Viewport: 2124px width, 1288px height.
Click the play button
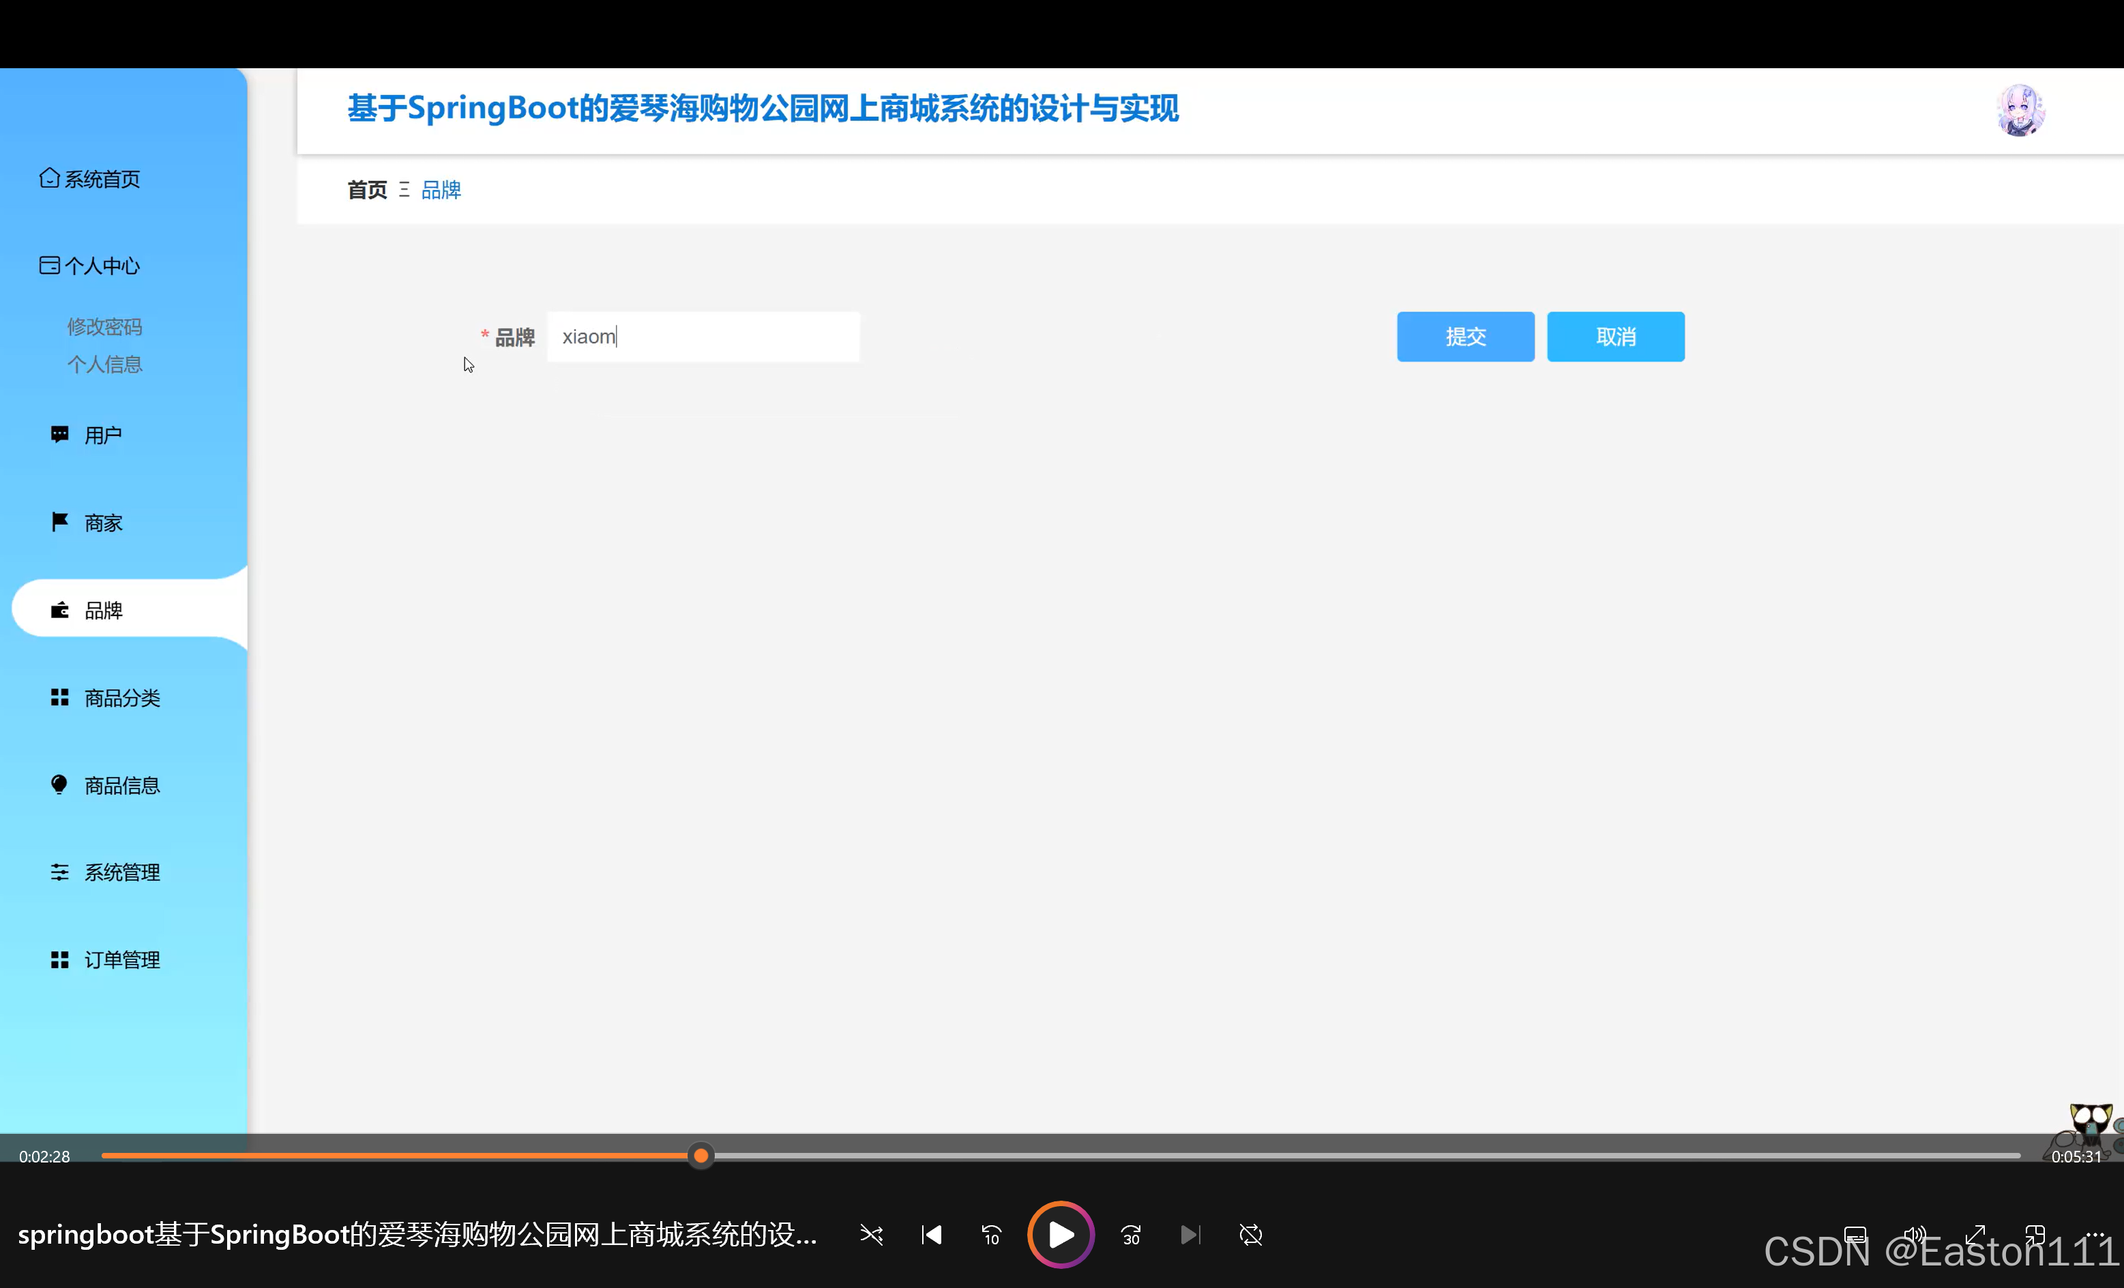coord(1060,1235)
